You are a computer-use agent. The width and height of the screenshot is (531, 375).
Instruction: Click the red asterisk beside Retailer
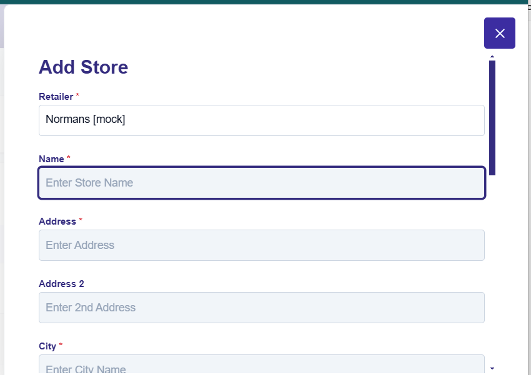(x=77, y=96)
